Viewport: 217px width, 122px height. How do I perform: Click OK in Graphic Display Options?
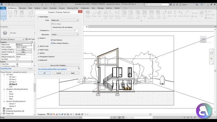[x=44, y=73]
